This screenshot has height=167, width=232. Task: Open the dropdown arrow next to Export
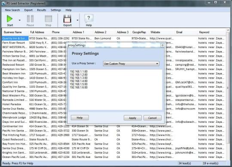[x=77, y=20]
